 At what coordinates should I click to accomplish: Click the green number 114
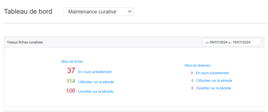point(71,81)
